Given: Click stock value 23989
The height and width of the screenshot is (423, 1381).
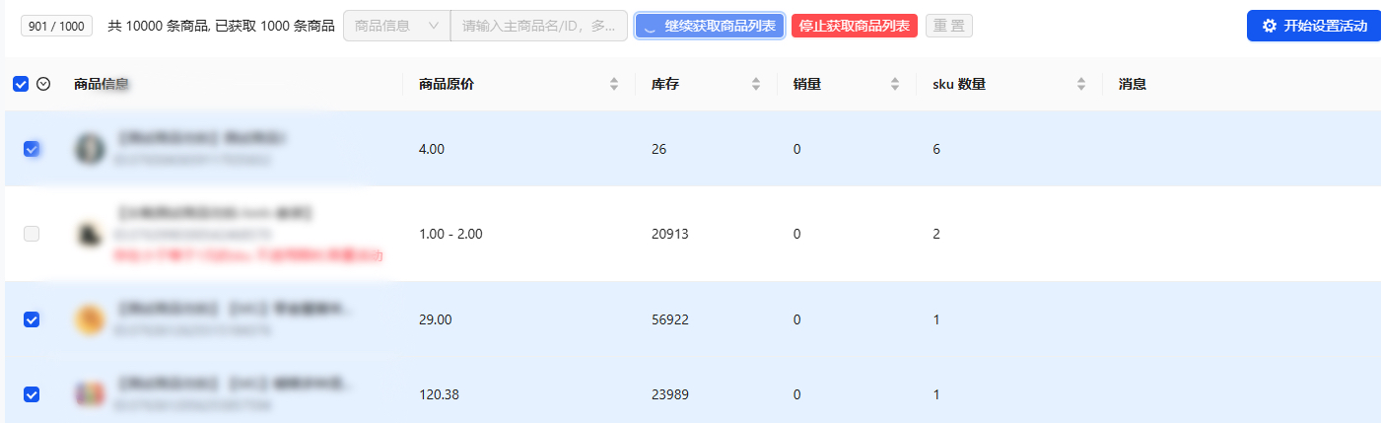Looking at the screenshot, I should point(670,394).
